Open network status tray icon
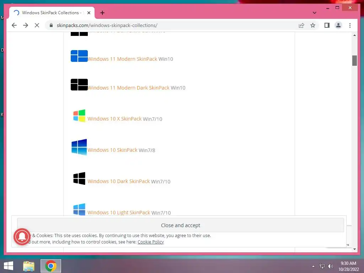This screenshot has width=364, height=273. [322, 266]
